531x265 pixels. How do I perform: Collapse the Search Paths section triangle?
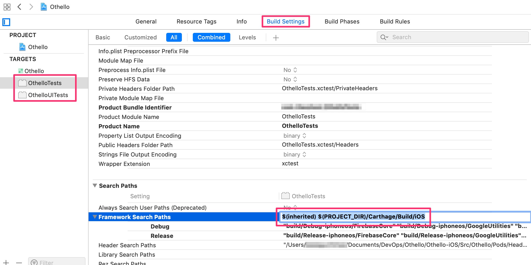point(95,185)
